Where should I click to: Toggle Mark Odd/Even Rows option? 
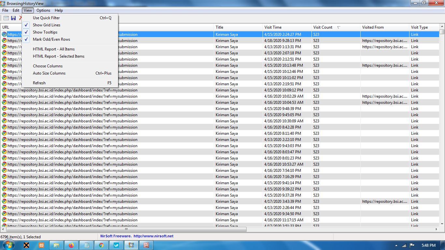(x=51, y=39)
